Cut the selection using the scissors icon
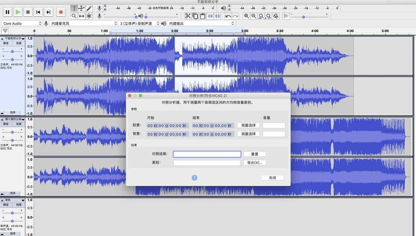The width and height of the screenshot is (416, 236). 188,16
